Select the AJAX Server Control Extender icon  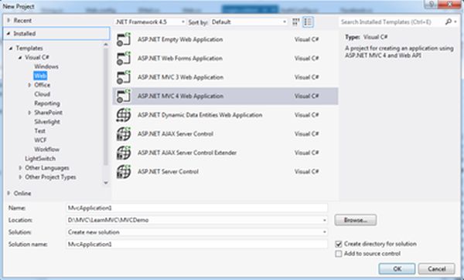pyautogui.click(x=124, y=153)
